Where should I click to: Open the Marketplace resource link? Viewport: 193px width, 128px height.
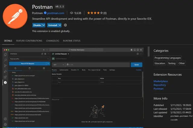(x=160, y=81)
